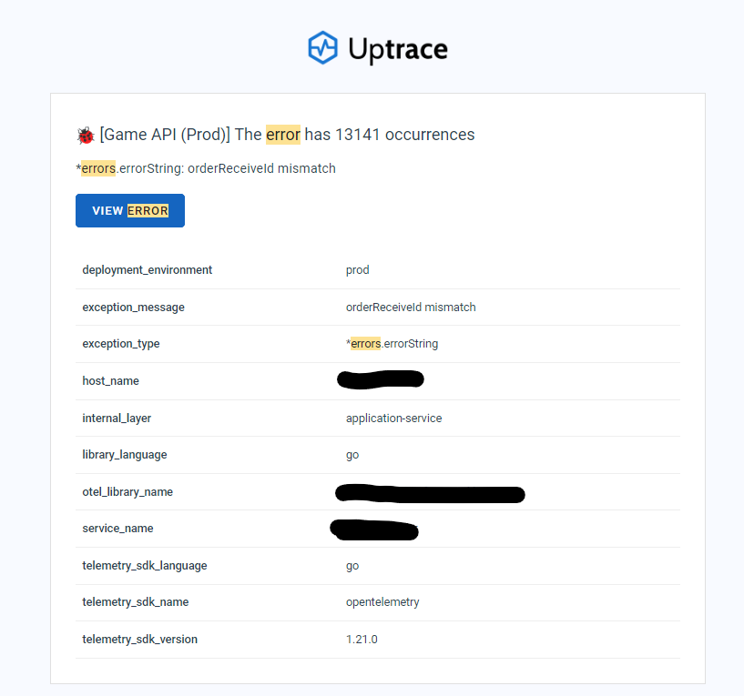Select the 'opentelemetry' value

click(382, 602)
